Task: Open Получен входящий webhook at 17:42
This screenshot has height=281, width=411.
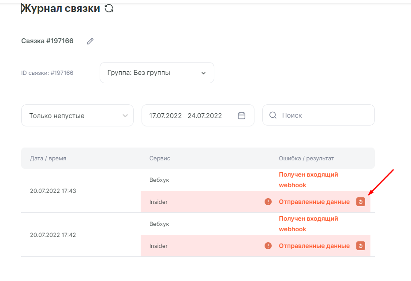Action: click(308, 224)
